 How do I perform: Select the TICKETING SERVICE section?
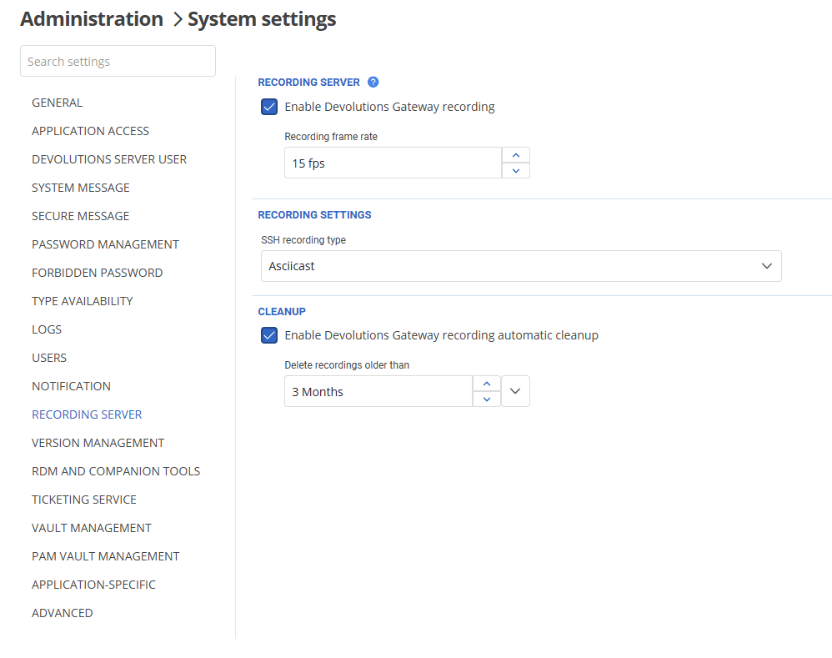(84, 499)
